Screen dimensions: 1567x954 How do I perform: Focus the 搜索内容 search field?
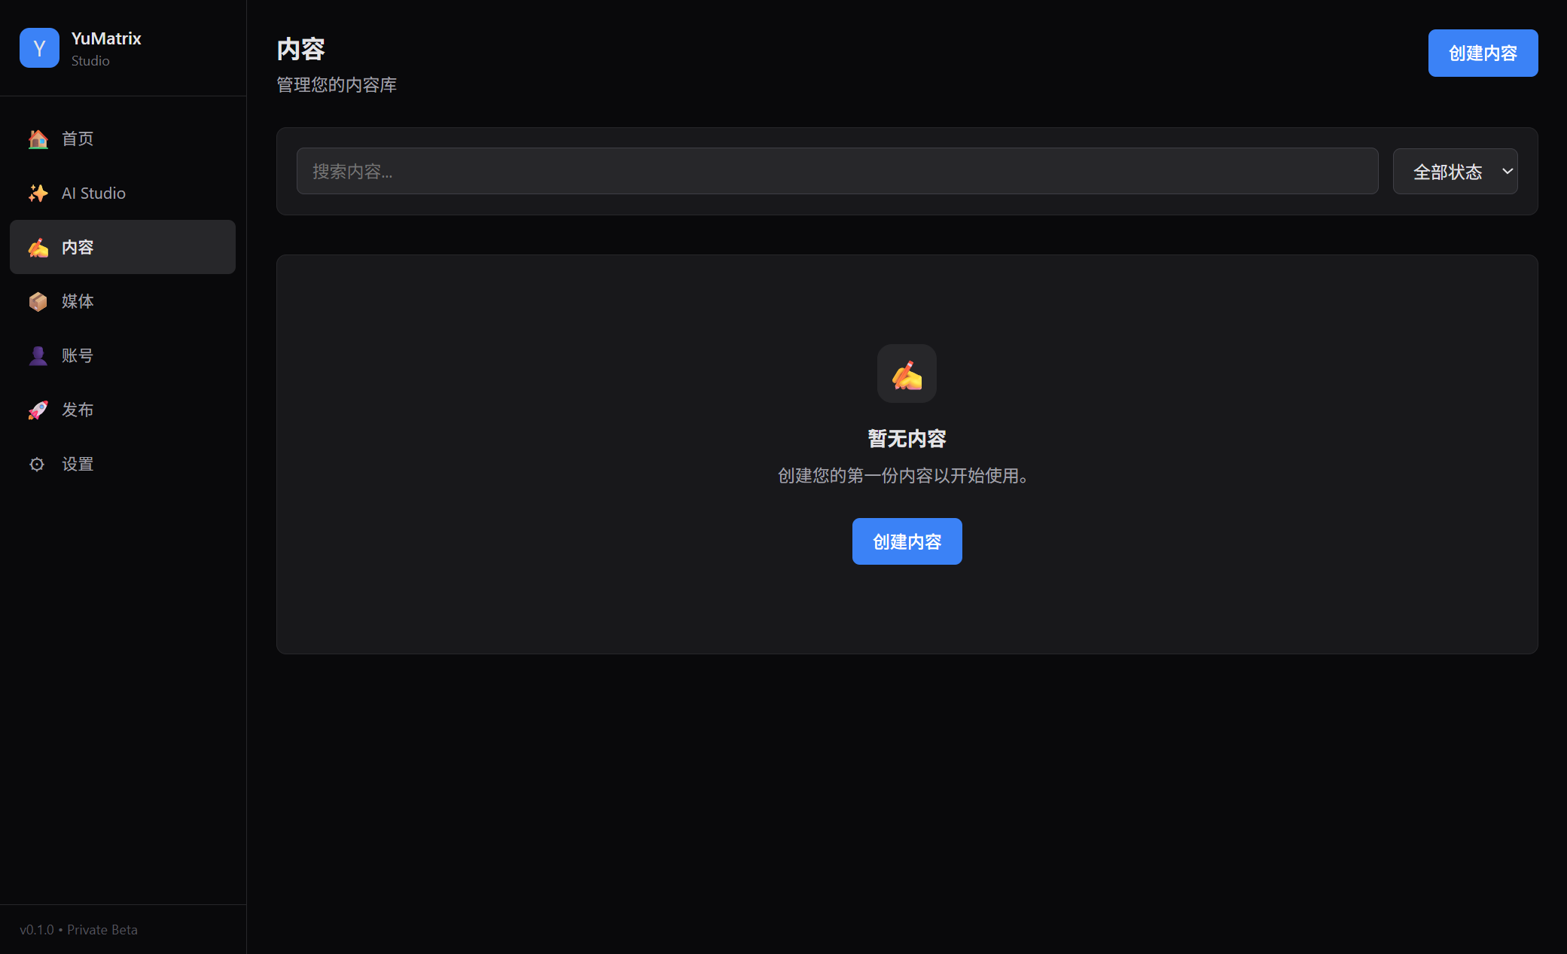pos(837,171)
